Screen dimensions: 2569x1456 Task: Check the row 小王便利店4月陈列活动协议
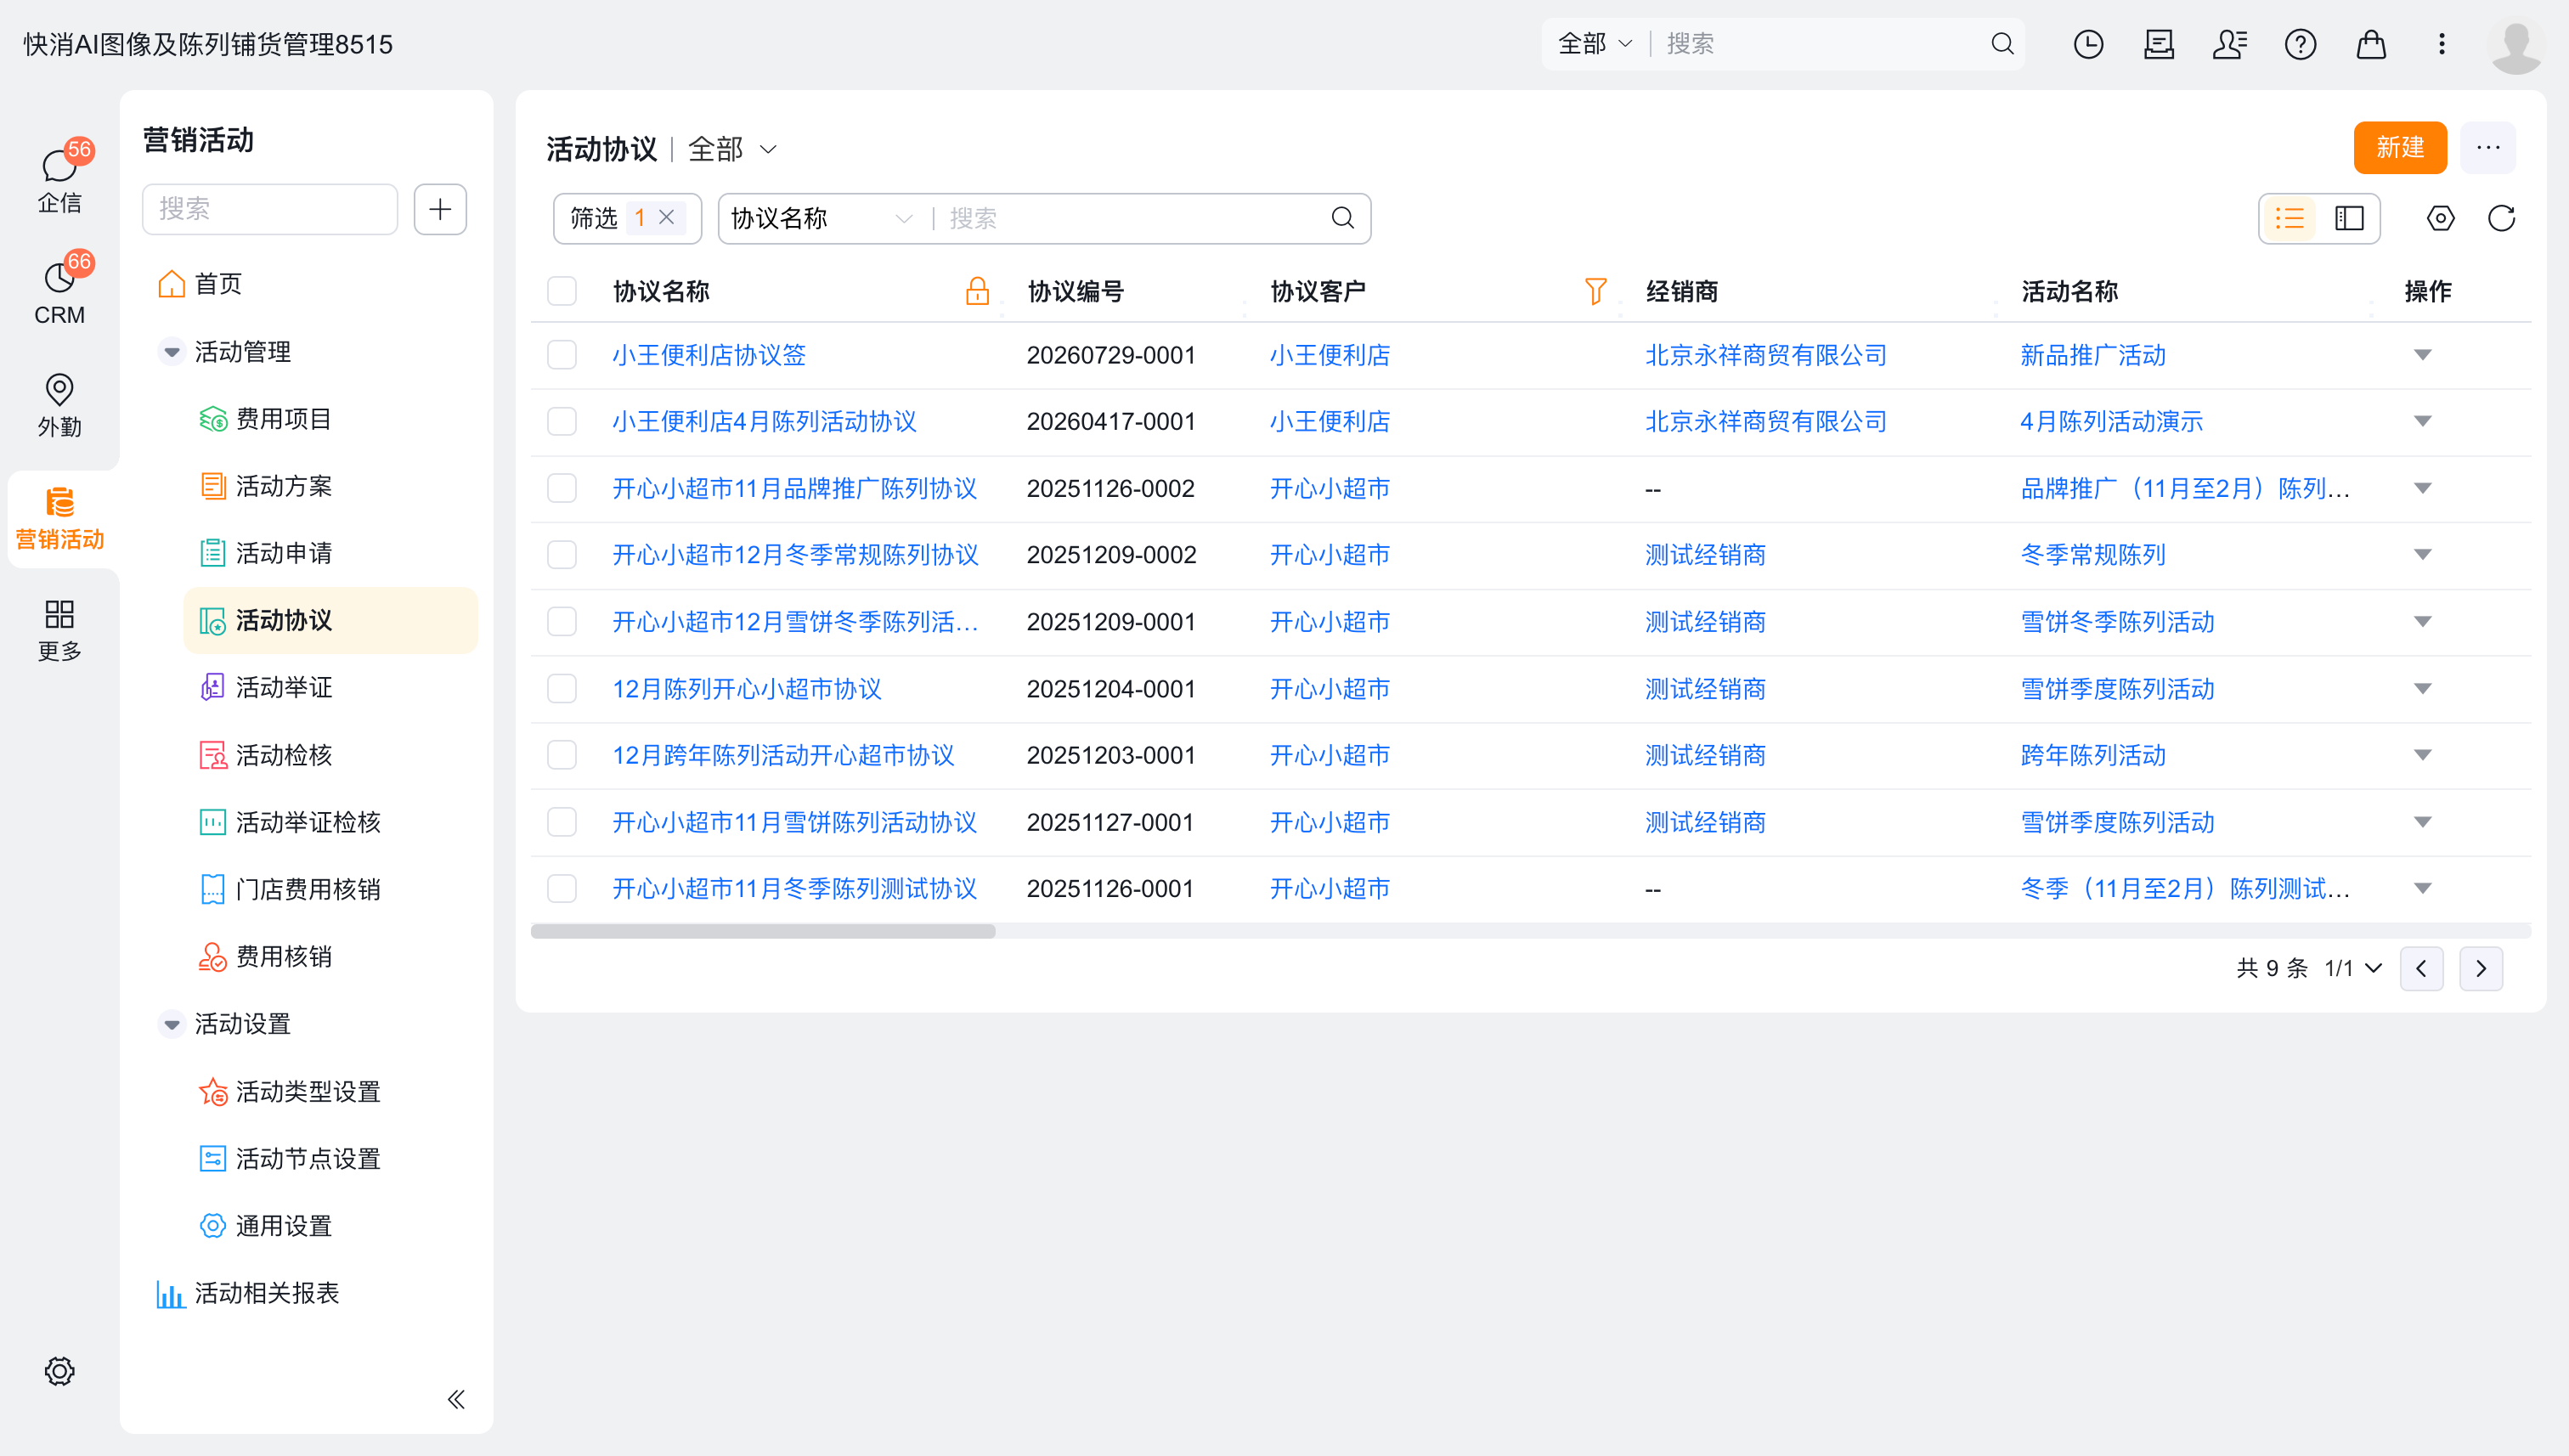(x=562, y=421)
